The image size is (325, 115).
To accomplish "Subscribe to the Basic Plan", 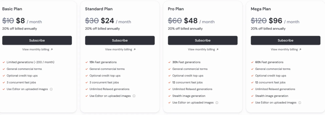I will [37, 40].
